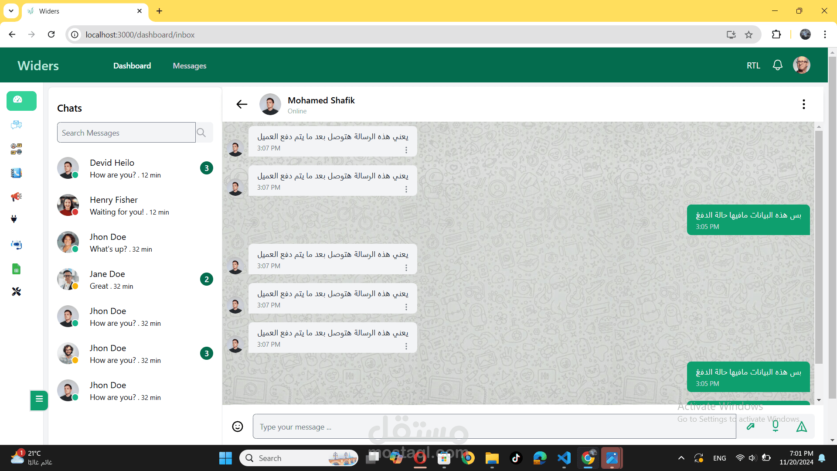Open chat header three-dot options menu
This screenshot has width=837, height=471.
click(803, 104)
